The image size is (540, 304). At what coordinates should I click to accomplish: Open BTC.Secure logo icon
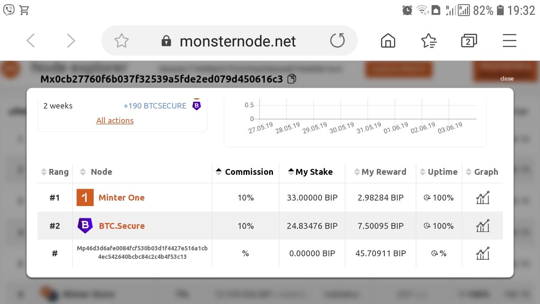tap(85, 225)
